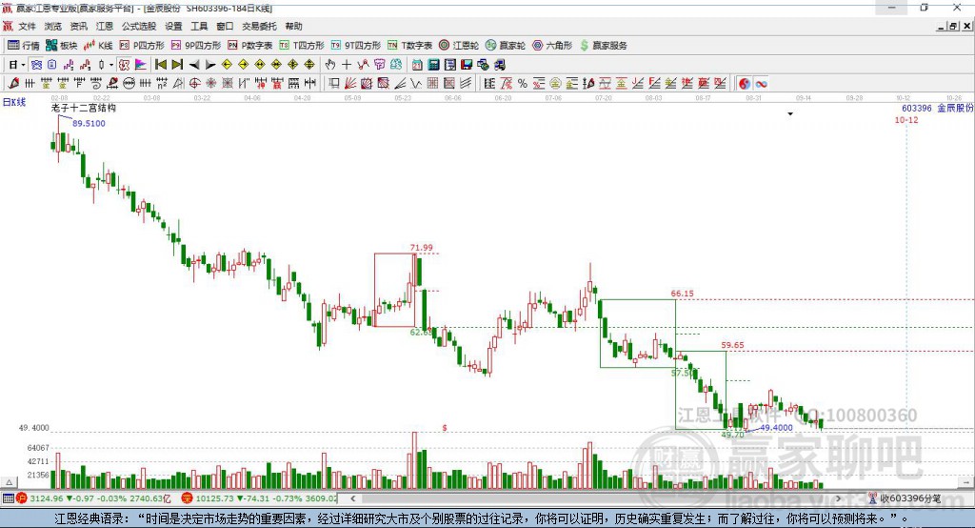Open the 公式选股 menu

139,26
